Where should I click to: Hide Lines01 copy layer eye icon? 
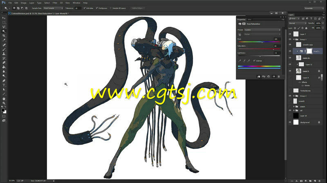pos(290,45)
